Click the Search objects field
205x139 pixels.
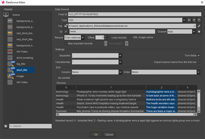tap(30, 126)
